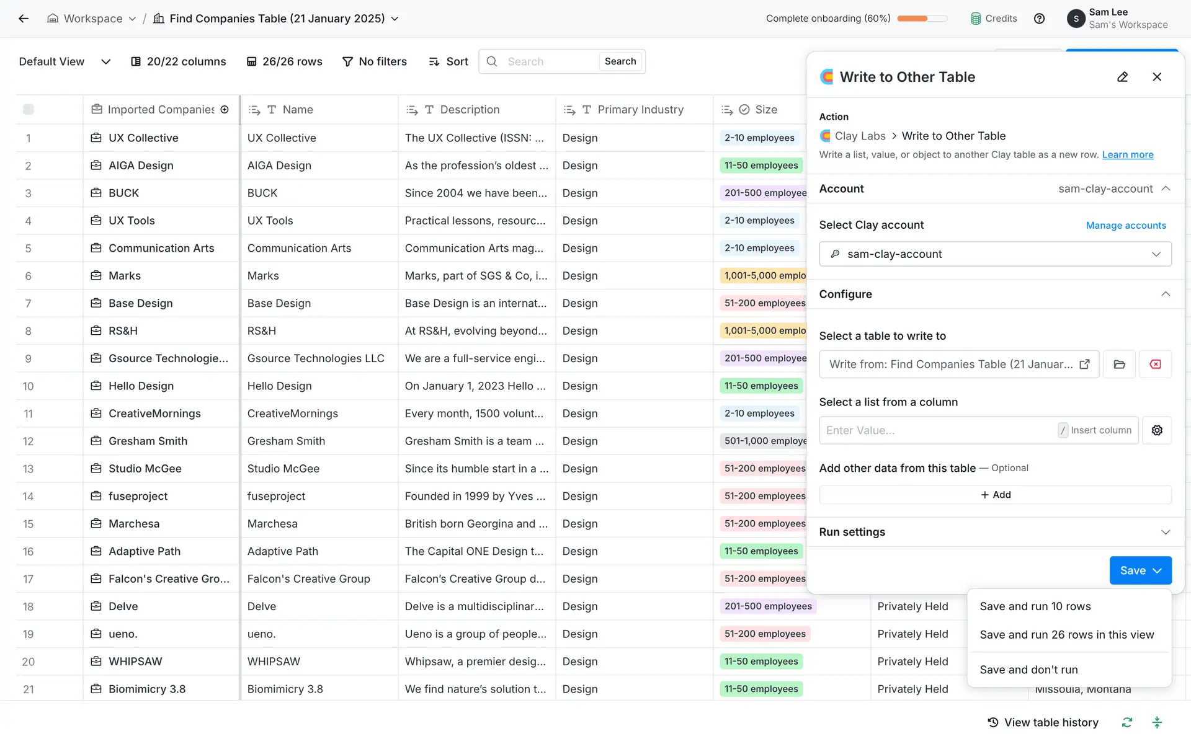The width and height of the screenshot is (1191, 744).
Task: Open external link icon in table field
Action: click(1084, 365)
